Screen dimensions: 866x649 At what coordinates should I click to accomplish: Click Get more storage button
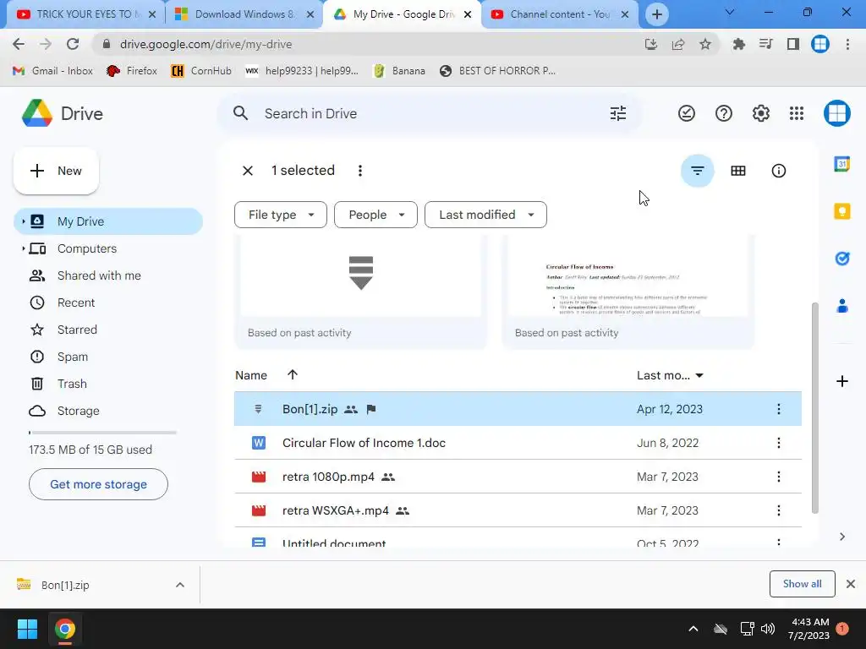coord(98,484)
